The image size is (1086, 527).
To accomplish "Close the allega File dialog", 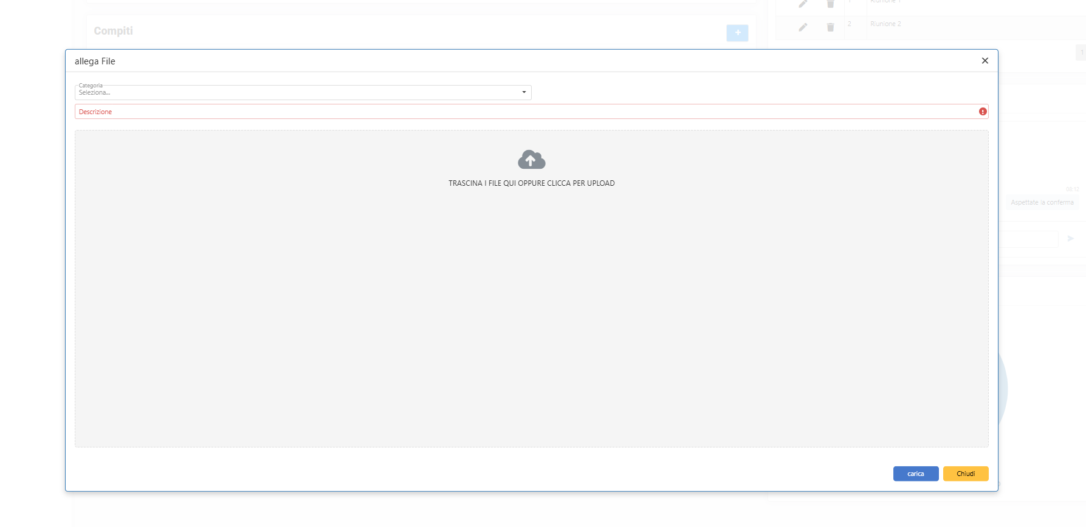I will pyautogui.click(x=985, y=61).
